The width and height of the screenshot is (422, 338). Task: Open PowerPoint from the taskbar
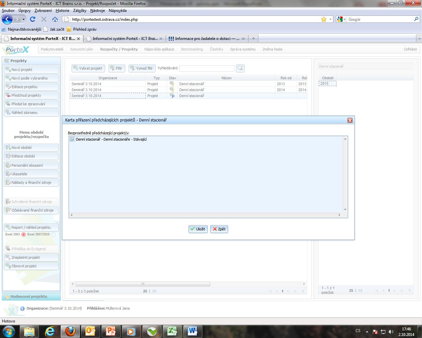(x=111, y=331)
